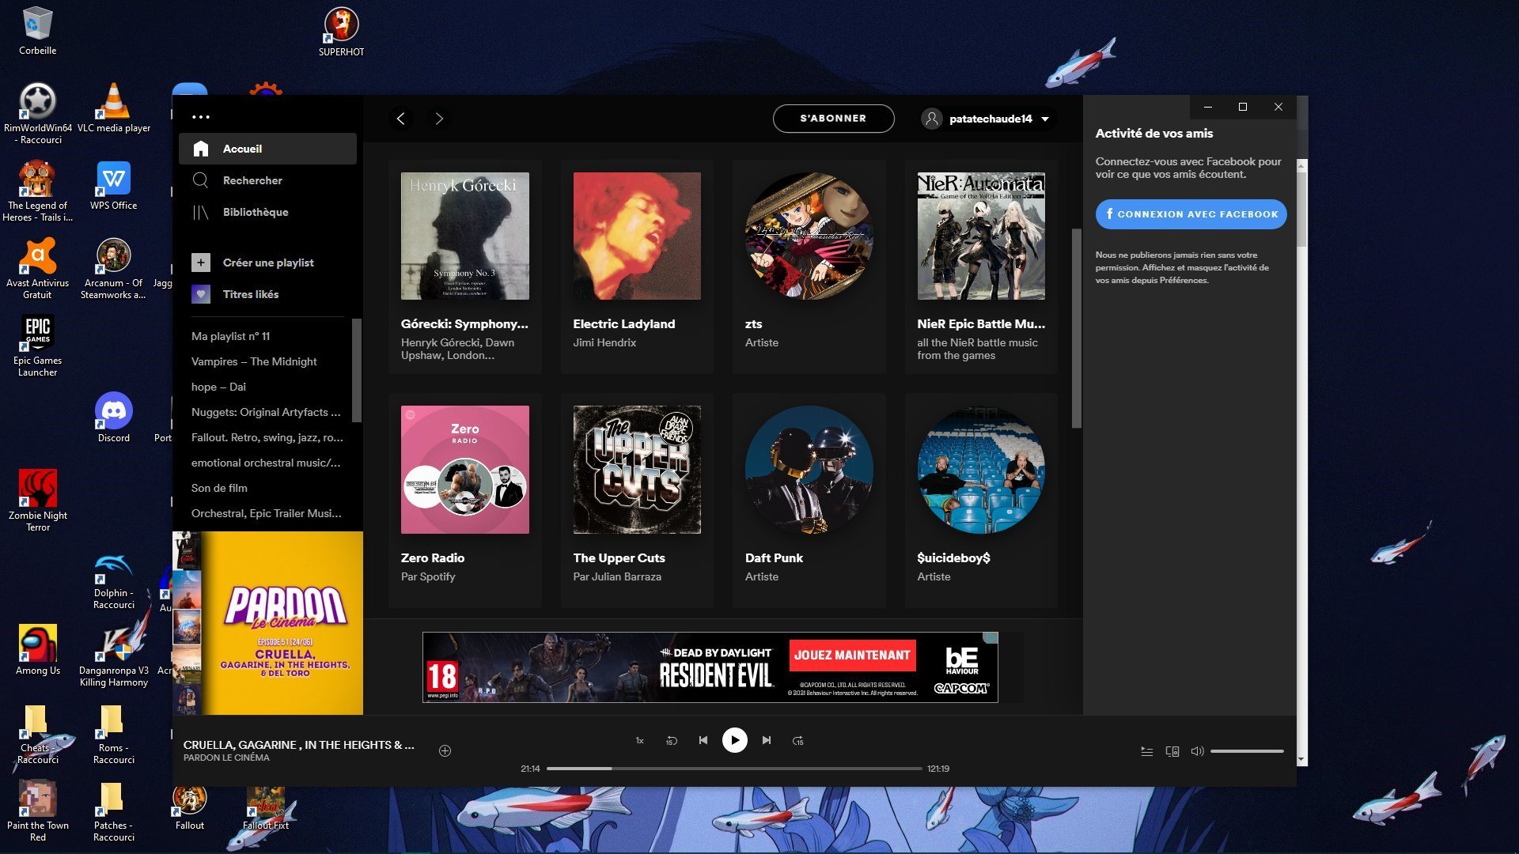1519x854 pixels.
Task: Open Among Us desktop icon
Action: (x=37, y=650)
